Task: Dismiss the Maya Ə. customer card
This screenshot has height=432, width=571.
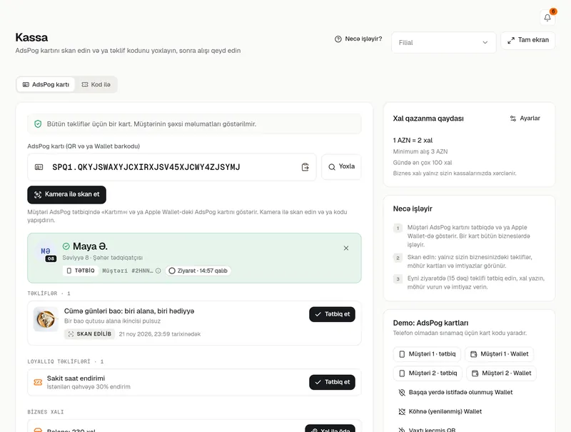Action: pos(346,248)
